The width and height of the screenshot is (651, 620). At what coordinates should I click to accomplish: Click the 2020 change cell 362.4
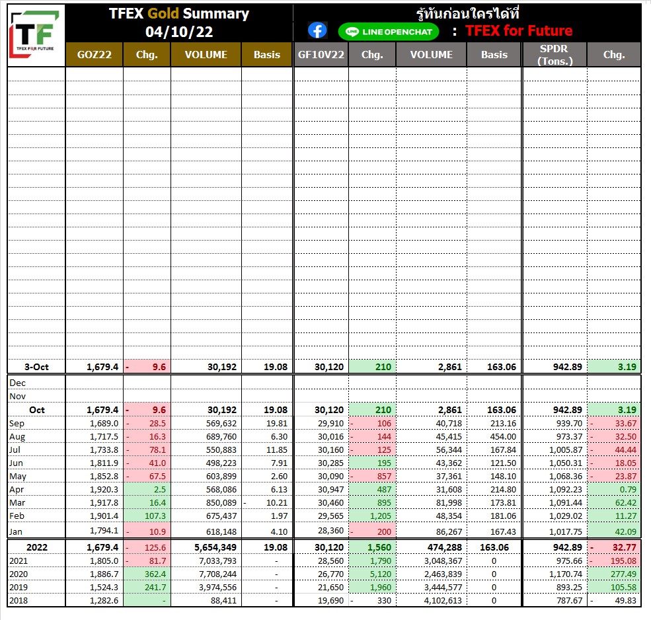tap(147, 574)
